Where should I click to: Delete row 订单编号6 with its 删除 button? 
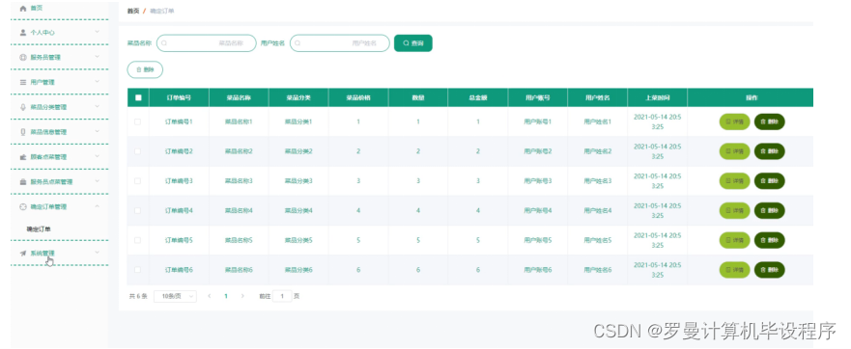click(x=769, y=269)
